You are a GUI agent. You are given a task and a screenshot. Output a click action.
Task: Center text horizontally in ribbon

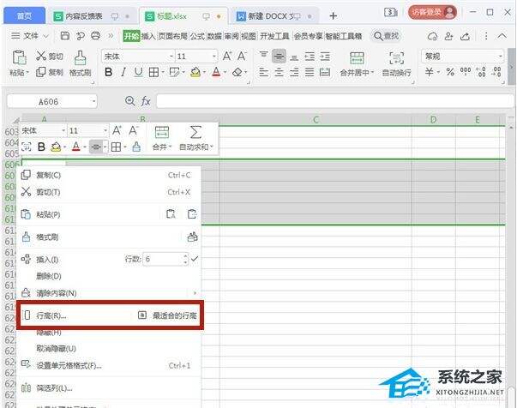[x=279, y=72]
